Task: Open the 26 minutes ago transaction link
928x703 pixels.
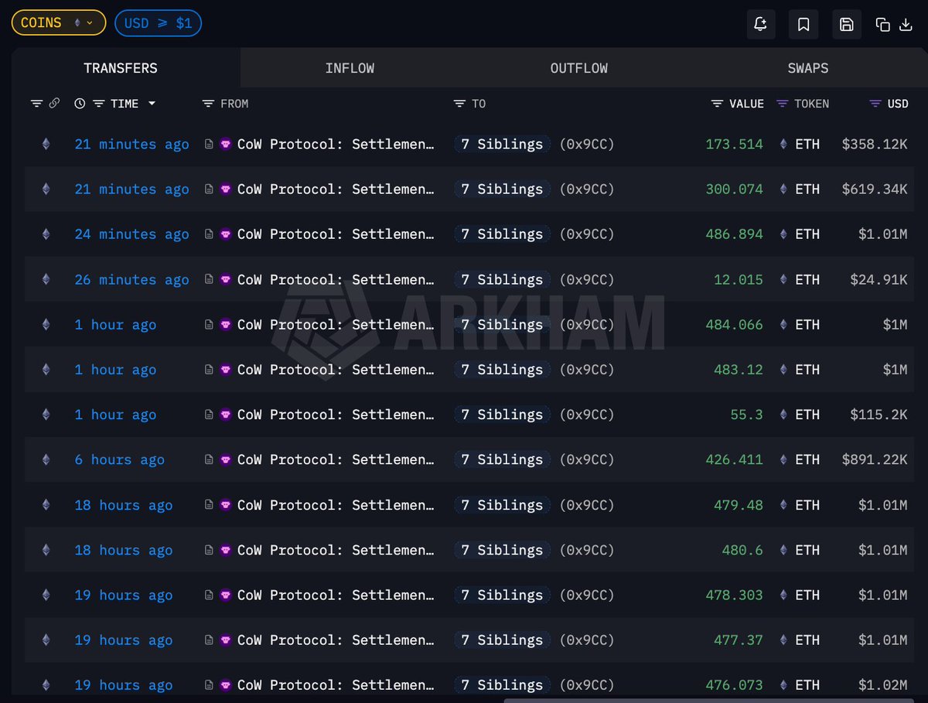Action: (131, 279)
